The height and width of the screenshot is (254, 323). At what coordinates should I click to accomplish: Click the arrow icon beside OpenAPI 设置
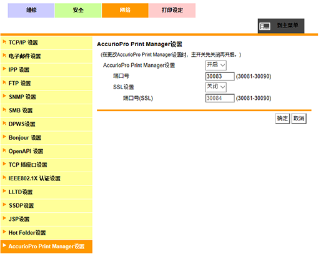[4, 150]
